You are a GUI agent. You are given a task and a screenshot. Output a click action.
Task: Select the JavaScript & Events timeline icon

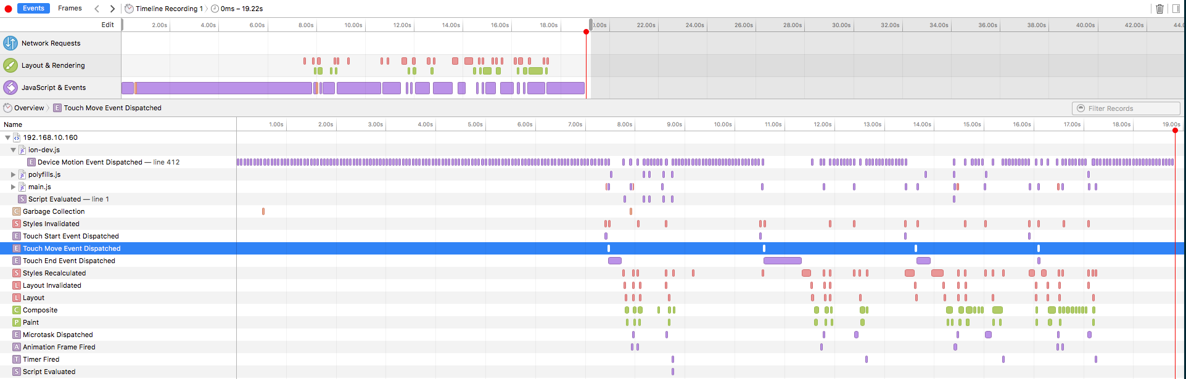pos(10,88)
